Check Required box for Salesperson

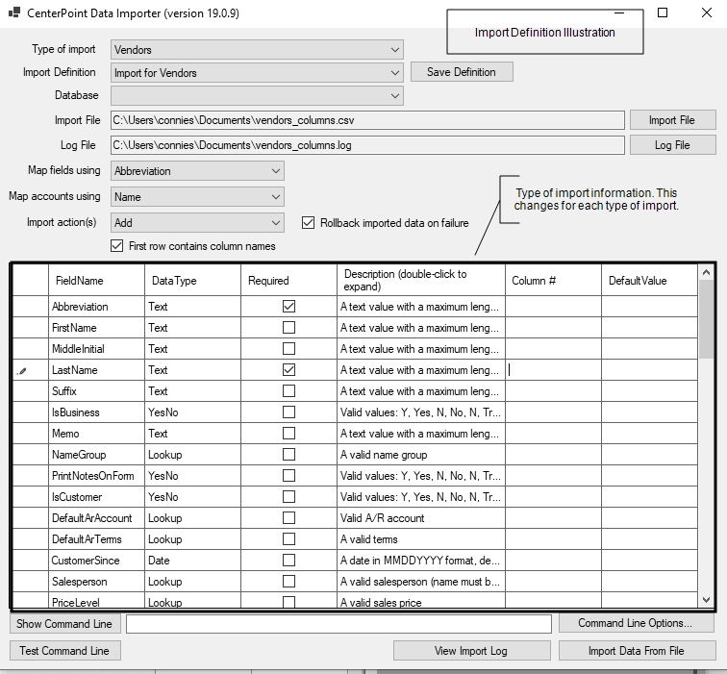[x=288, y=582]
